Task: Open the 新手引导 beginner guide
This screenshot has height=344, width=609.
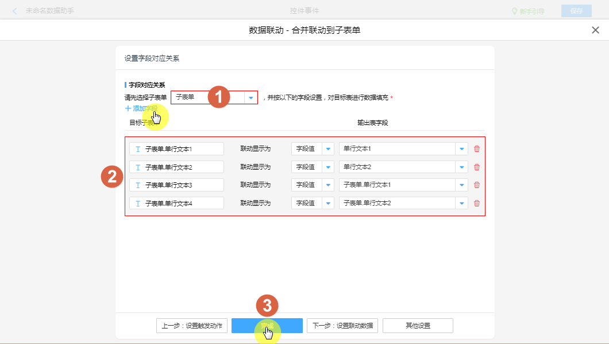Action: tap(527, 11)
